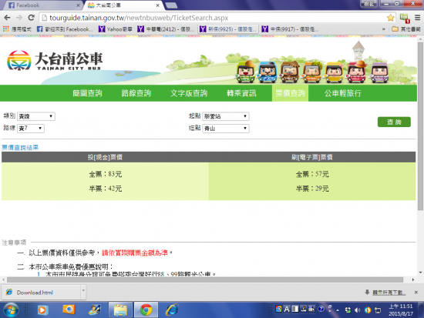Click the browser address bar

pos(214,18)
